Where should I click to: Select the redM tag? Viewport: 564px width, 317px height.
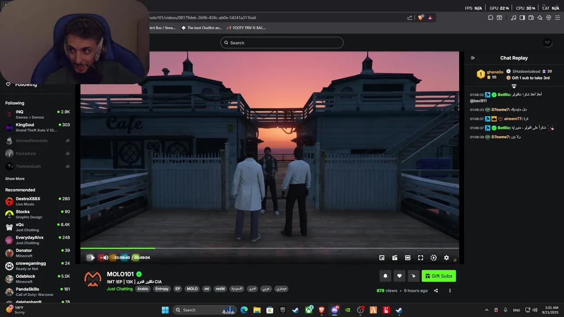(220, 289)
